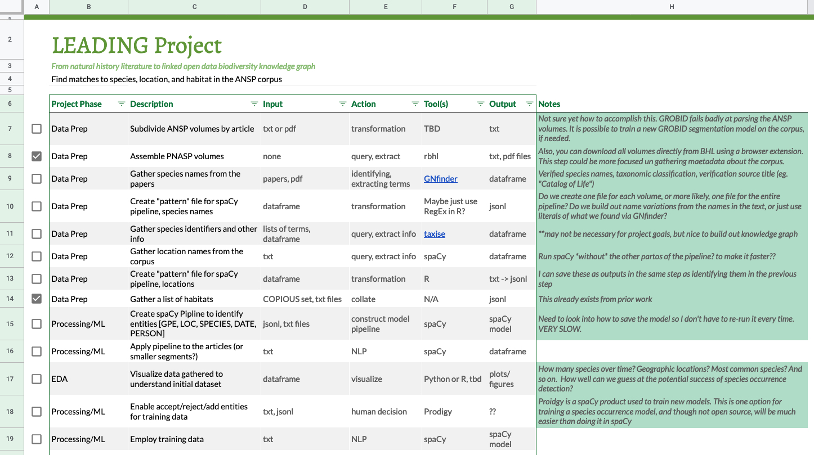Select row 18 header

(12, 412)
